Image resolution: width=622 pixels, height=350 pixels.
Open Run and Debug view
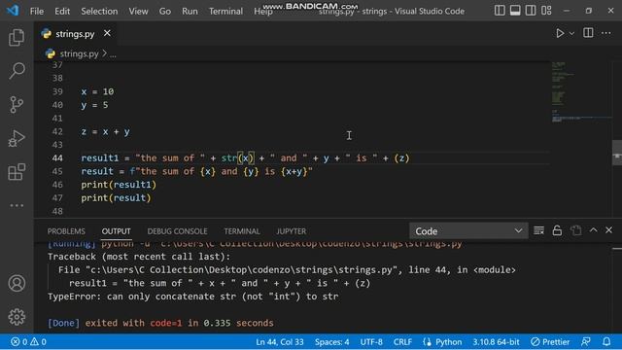pos(17,138)
